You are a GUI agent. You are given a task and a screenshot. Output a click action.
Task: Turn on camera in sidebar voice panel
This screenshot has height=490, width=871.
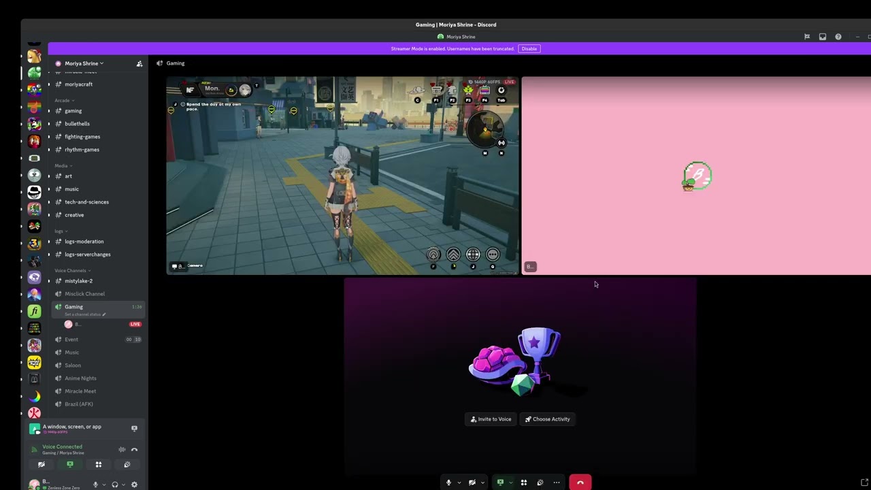(x=42, y=465)
